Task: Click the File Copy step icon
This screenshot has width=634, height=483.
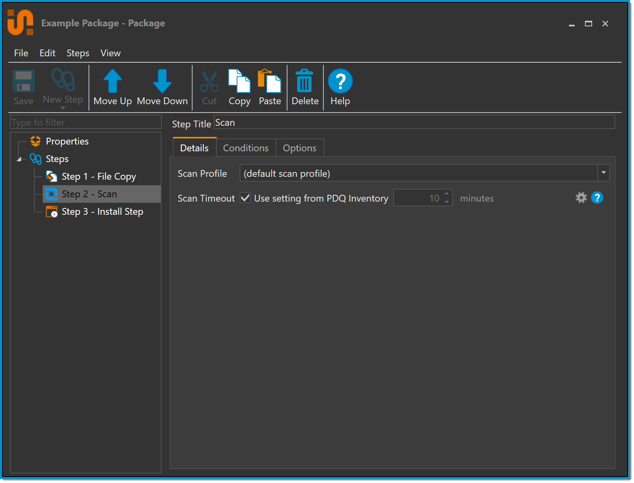Action: 51,176
